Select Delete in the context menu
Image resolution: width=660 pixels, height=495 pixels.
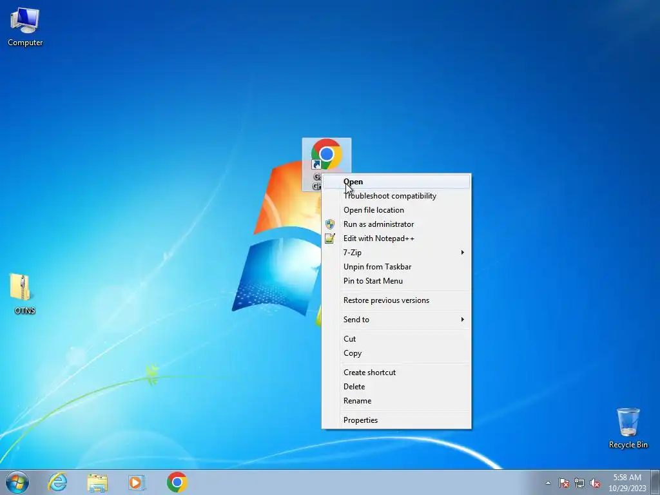(x=396, y=387)
